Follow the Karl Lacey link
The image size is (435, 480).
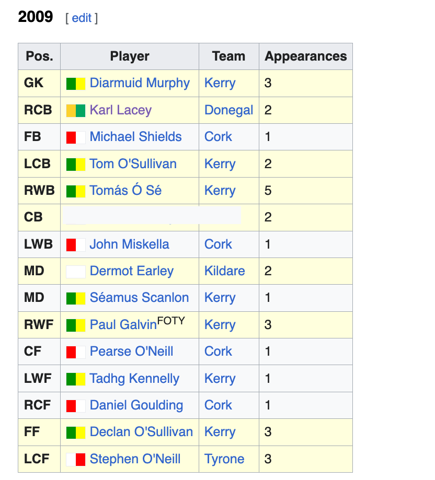tap(120, 110)
